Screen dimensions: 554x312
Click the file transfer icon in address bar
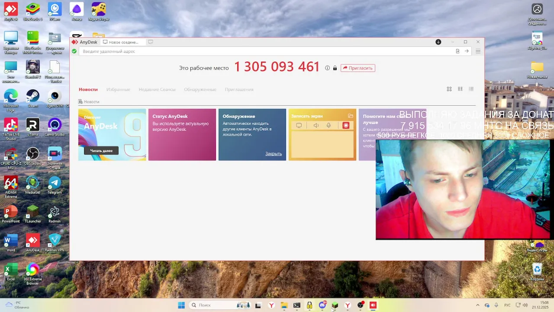(457, 51)
